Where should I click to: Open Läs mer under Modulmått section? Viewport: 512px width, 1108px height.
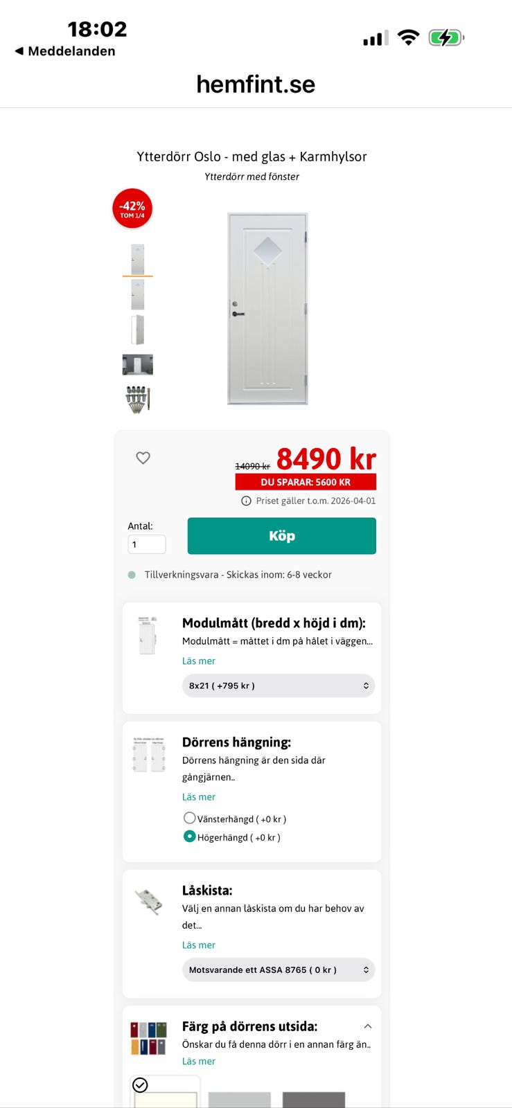point(198,661)
